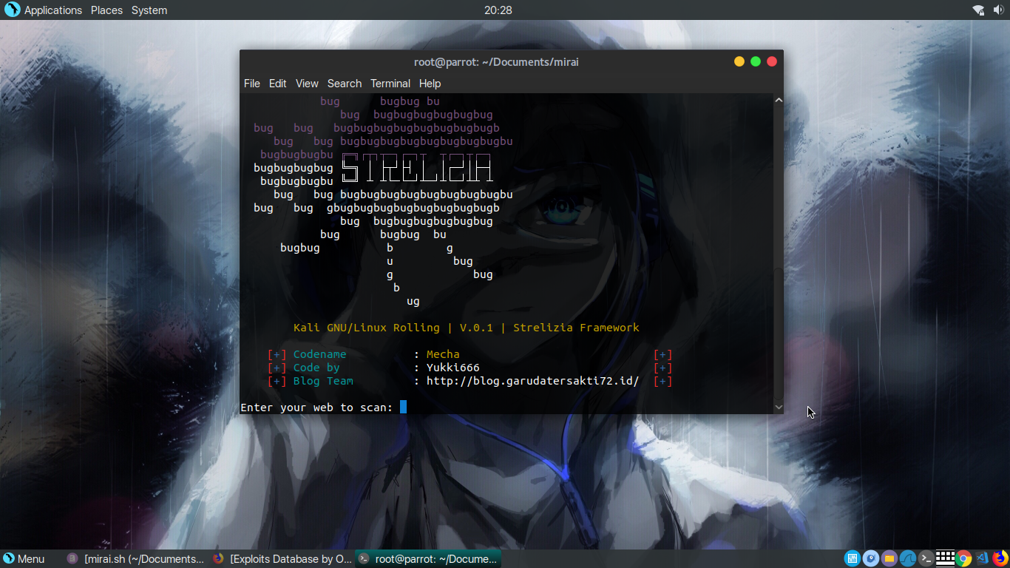Open the terminal Edit menu
Screen dimensions: 1010x568
pos(278,84)
